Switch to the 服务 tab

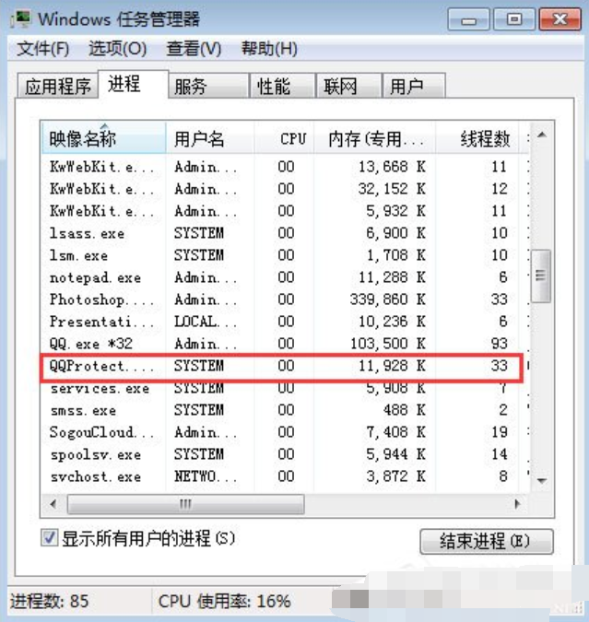click(191, 87)
